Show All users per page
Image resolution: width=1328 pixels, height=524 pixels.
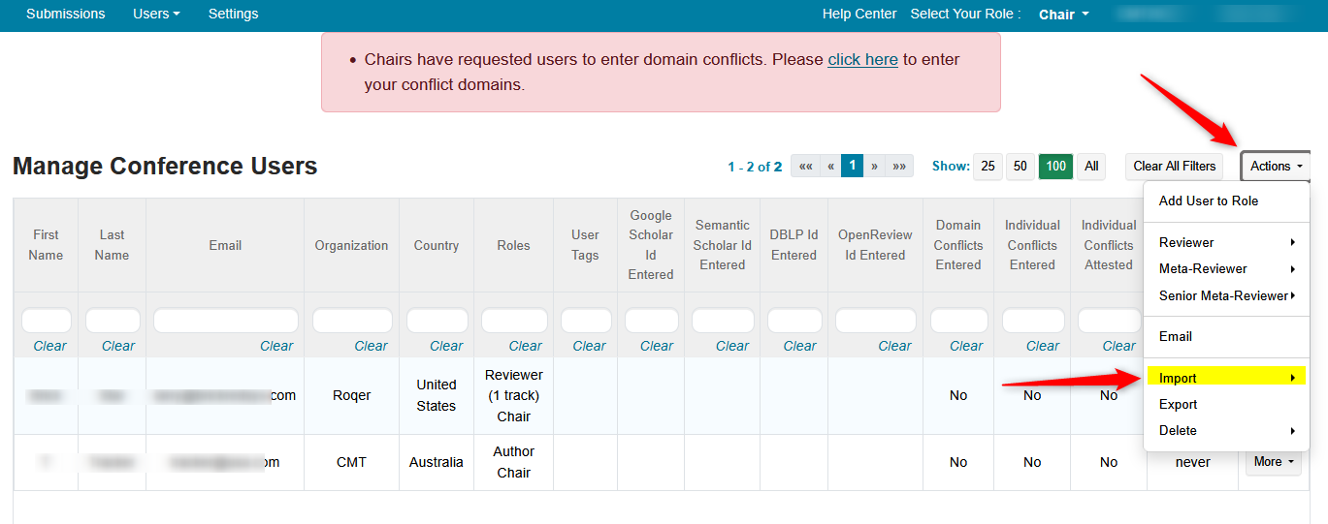coord(1091,167)
